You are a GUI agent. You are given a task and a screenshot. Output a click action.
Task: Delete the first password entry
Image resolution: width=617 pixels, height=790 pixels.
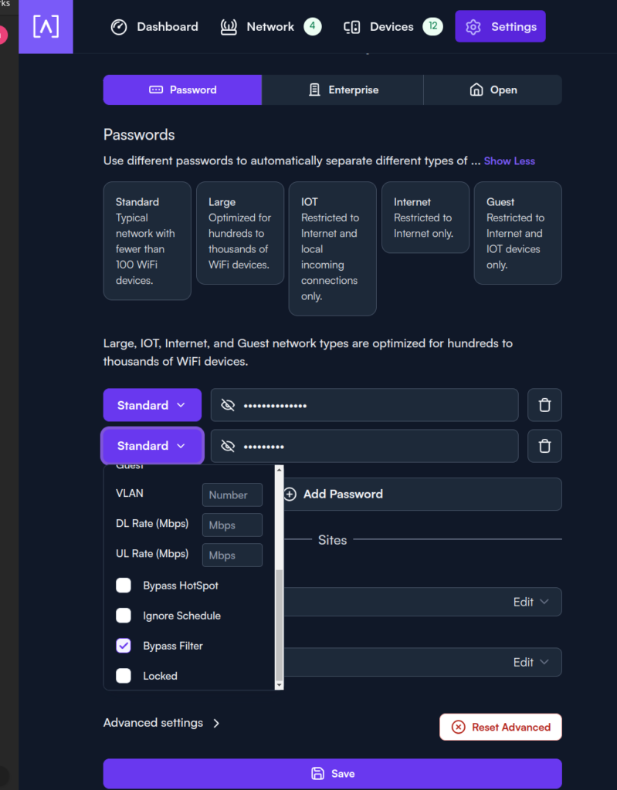(544, 405)
